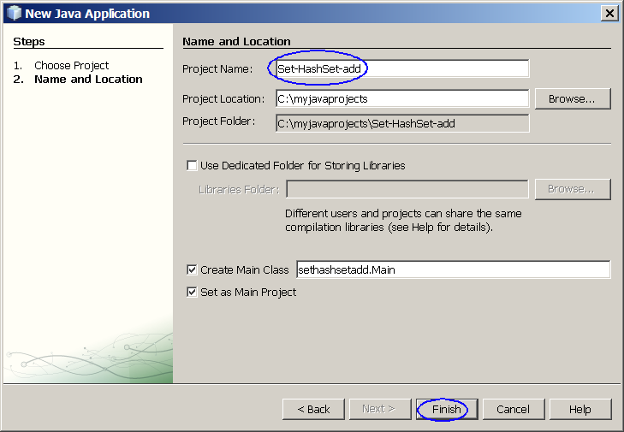This screenshot has height=432, width=624.
Task: Enable Use Dedicated Folder for Storing Libraries
Action: pos(192,165)
